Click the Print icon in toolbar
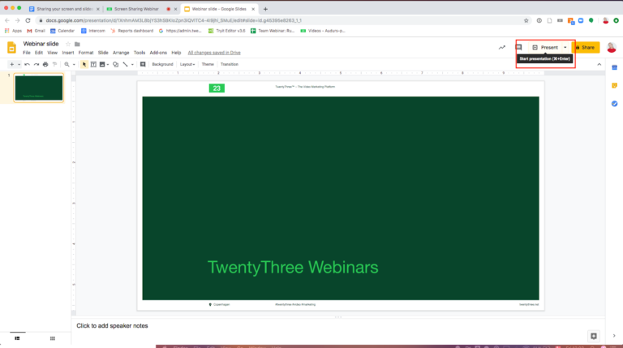Screen dimensions: 623x348 (45, 64)
